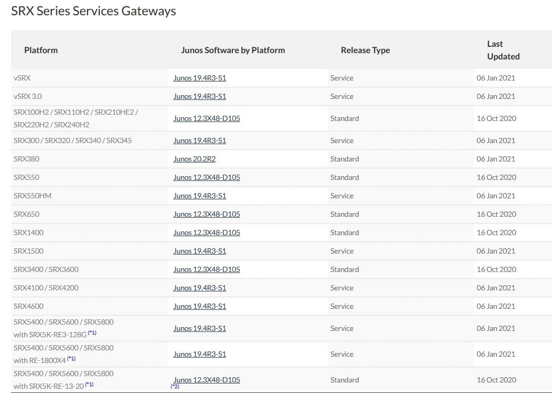Image resolution: width=552 pixels, height=393 pixels.
Task: Open Junos 12.3X48-D105 link for SRX3400 / SRX3600
Action: pos(206,269)
